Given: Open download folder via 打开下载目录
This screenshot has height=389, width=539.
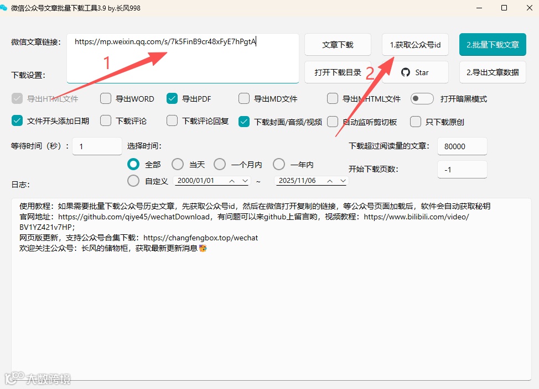Looking at the screenshot, I should [x=338, y=72].
